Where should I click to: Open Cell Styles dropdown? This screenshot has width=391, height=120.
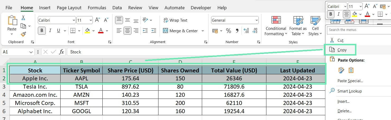(315, 26)
